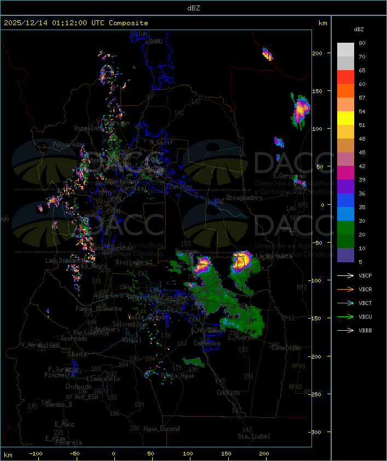
Task: Click the -150 tick on vertical axis
Action: [x=315, y=319]
